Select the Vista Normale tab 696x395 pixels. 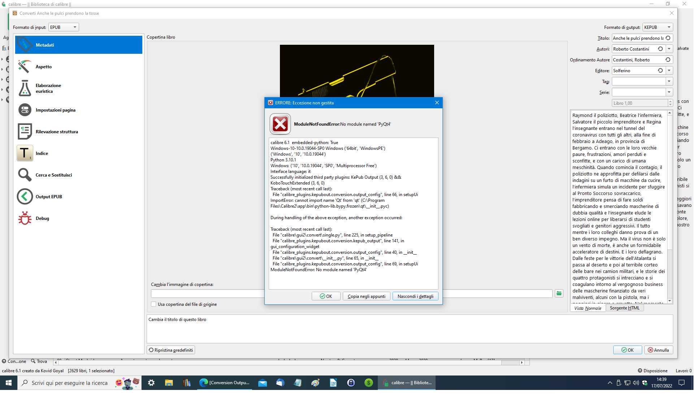(x=588, y=308)
